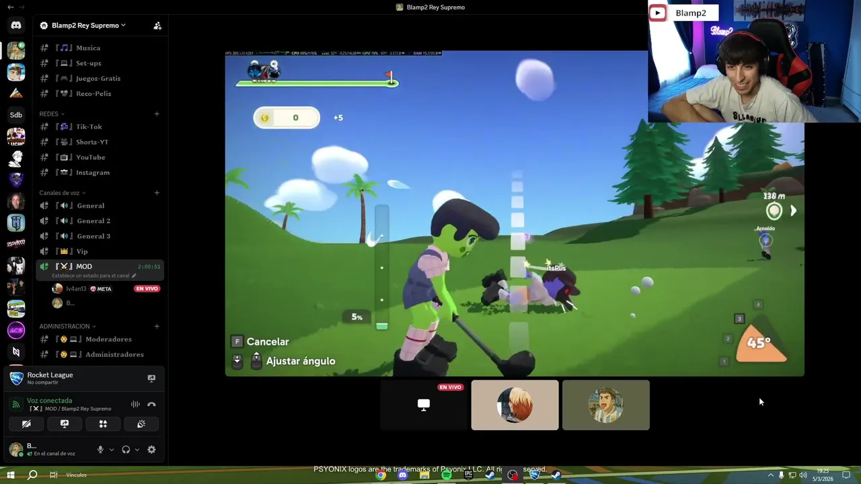This screenshot has height=484, width=861.
Task: Disconnect from voice with hang-up icon
Action: coord(151,405)
